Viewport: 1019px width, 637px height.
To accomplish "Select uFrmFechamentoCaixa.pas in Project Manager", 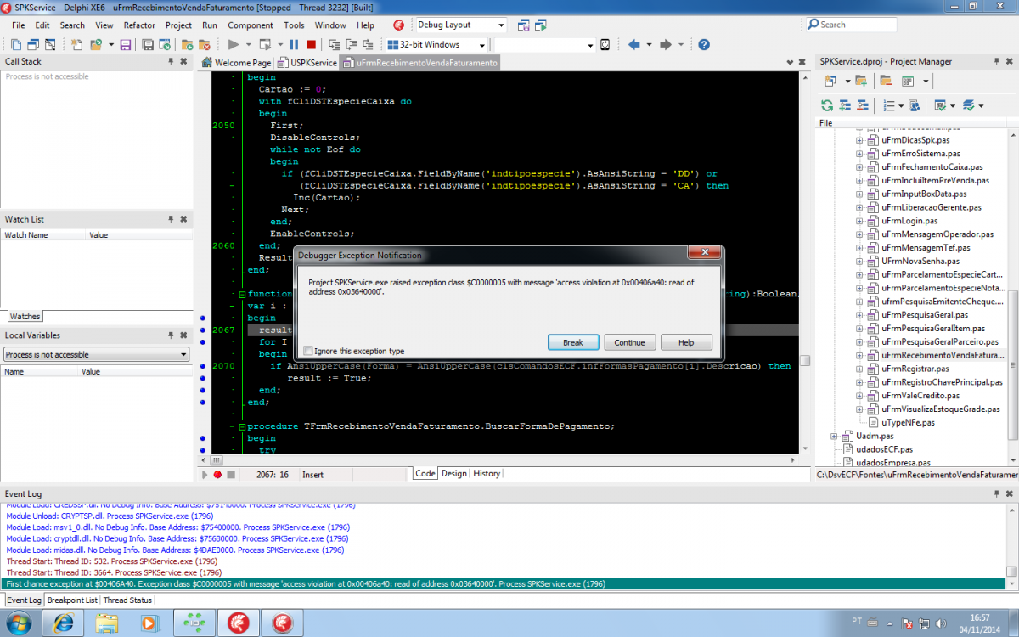I will 932,167.
